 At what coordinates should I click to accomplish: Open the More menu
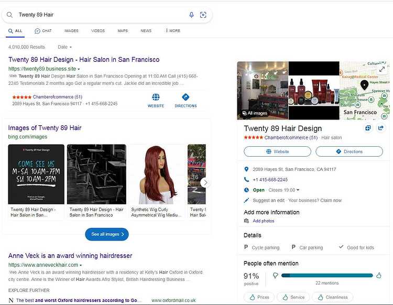(173, 30)
